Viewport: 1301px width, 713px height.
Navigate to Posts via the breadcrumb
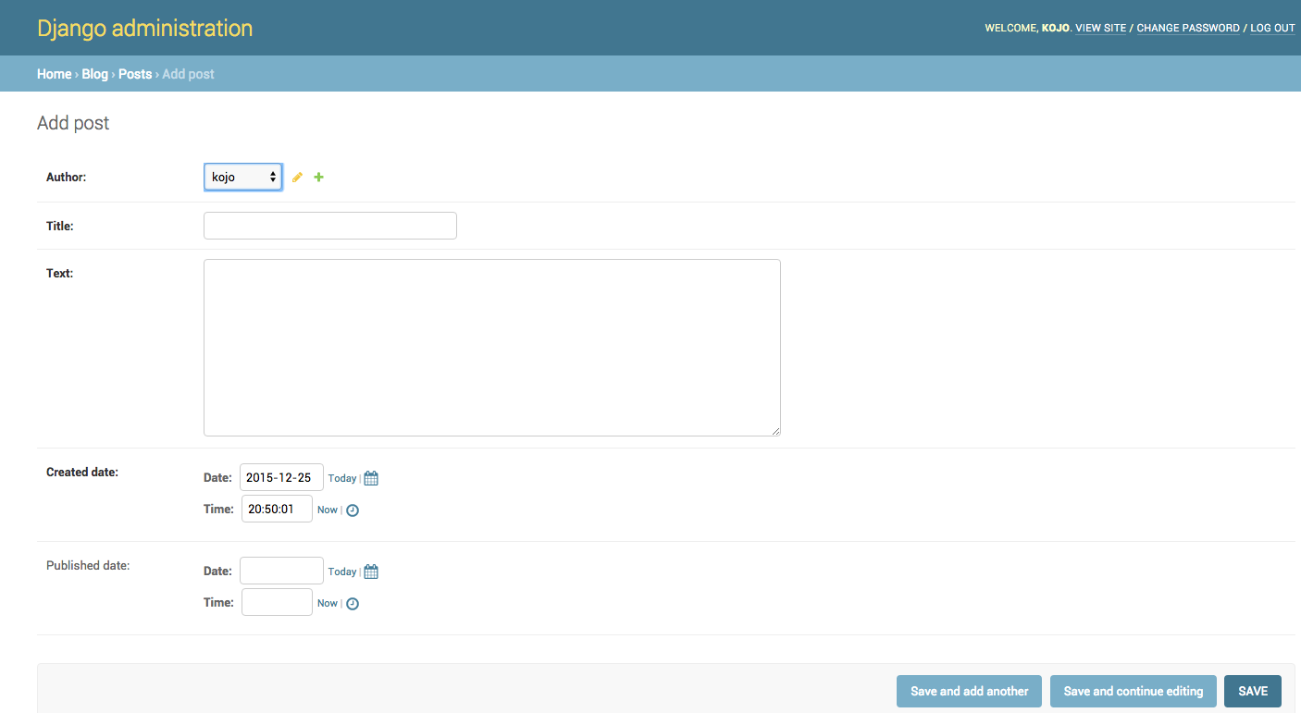[x=134, y=73]
